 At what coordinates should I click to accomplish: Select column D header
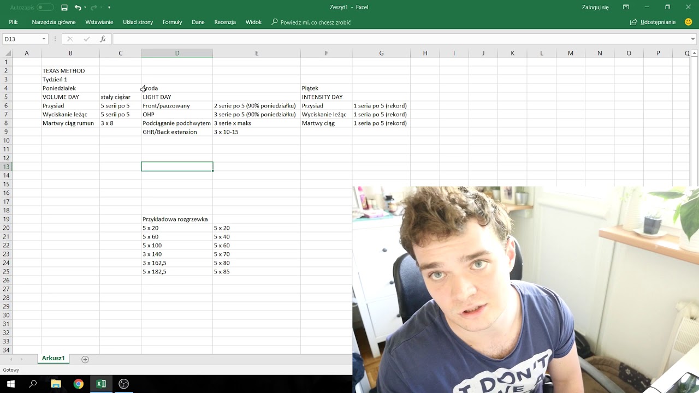click(x=177, y=53)
